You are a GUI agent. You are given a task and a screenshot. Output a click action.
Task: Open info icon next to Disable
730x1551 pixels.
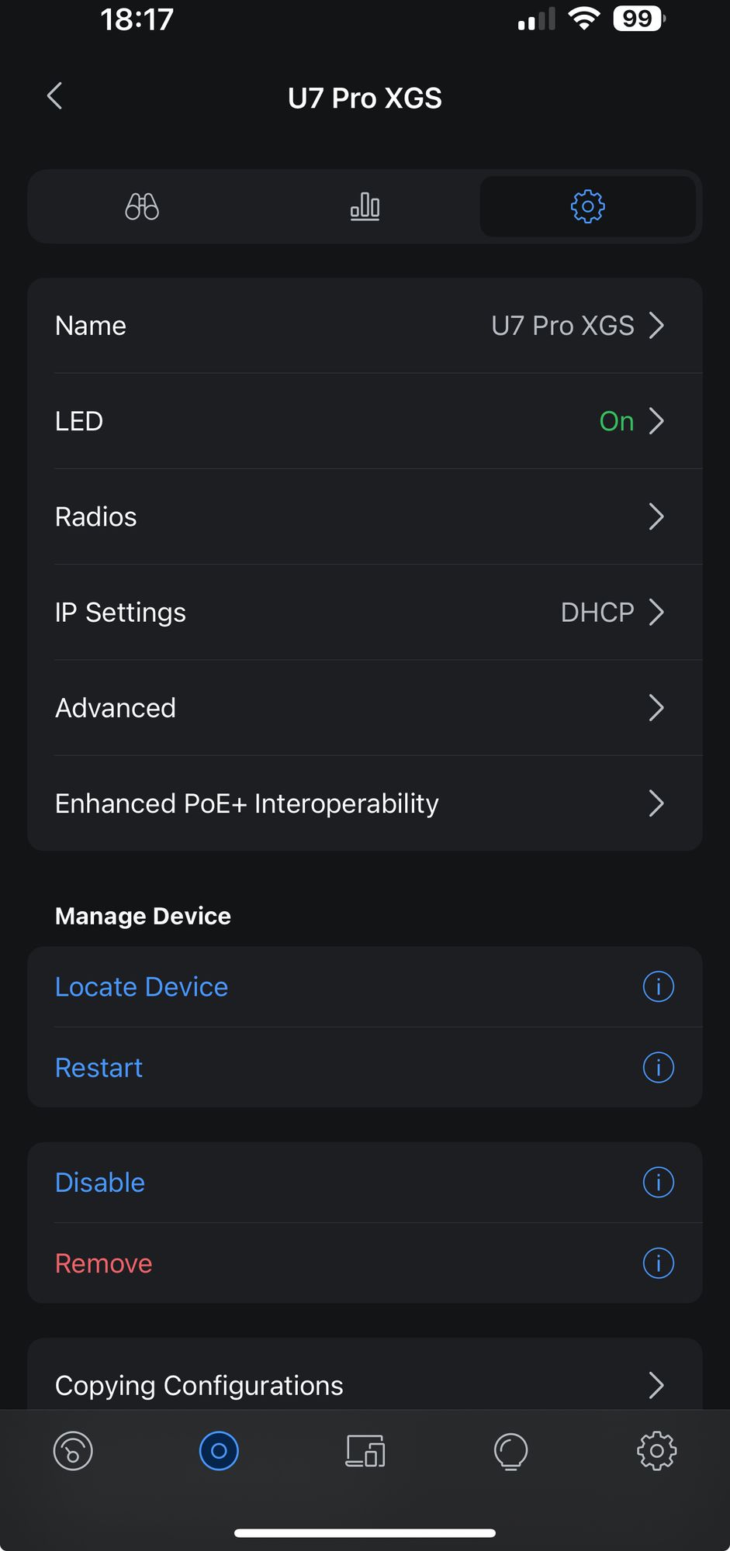pos(658,1183)
